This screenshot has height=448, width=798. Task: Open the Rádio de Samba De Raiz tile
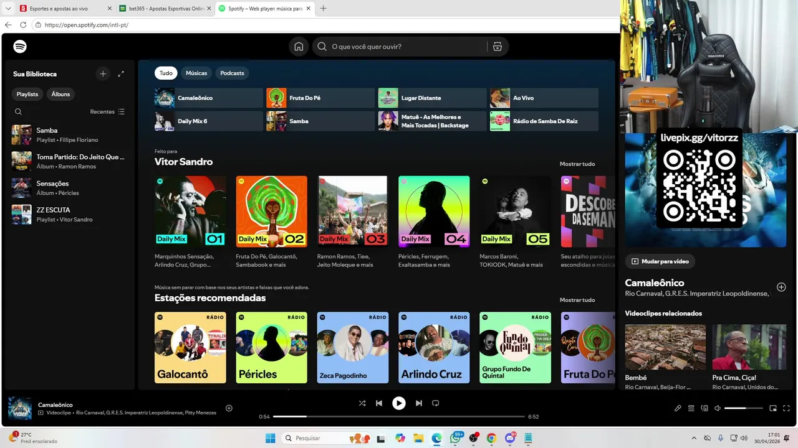pyautogui.click(x=544, y=121)
